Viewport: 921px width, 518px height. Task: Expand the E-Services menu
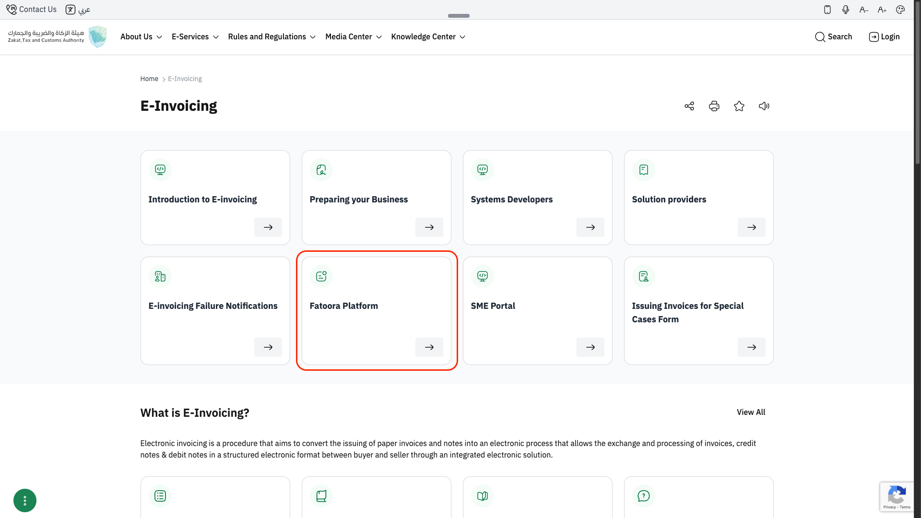tap(195, 37)
